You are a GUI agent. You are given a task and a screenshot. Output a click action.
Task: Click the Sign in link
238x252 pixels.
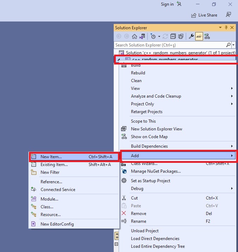tap(167, 4)
